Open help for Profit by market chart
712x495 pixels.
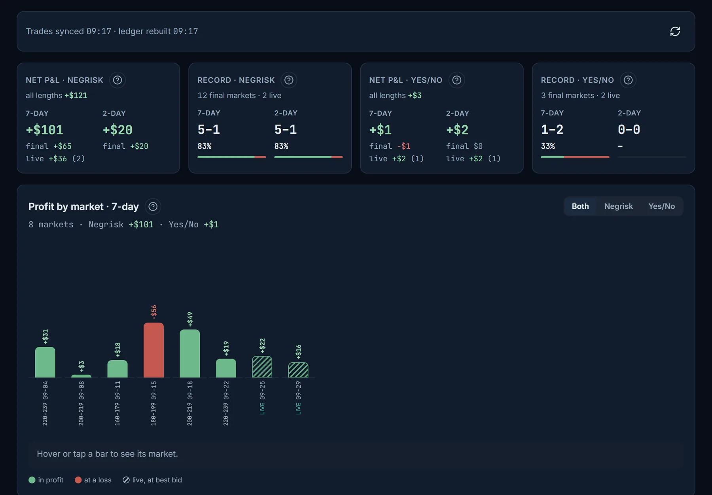click(153, 206)
